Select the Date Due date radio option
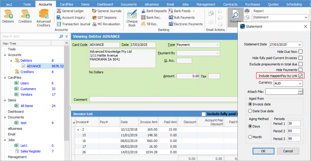Viewport: 311px width, 161px height. point(250,111)
